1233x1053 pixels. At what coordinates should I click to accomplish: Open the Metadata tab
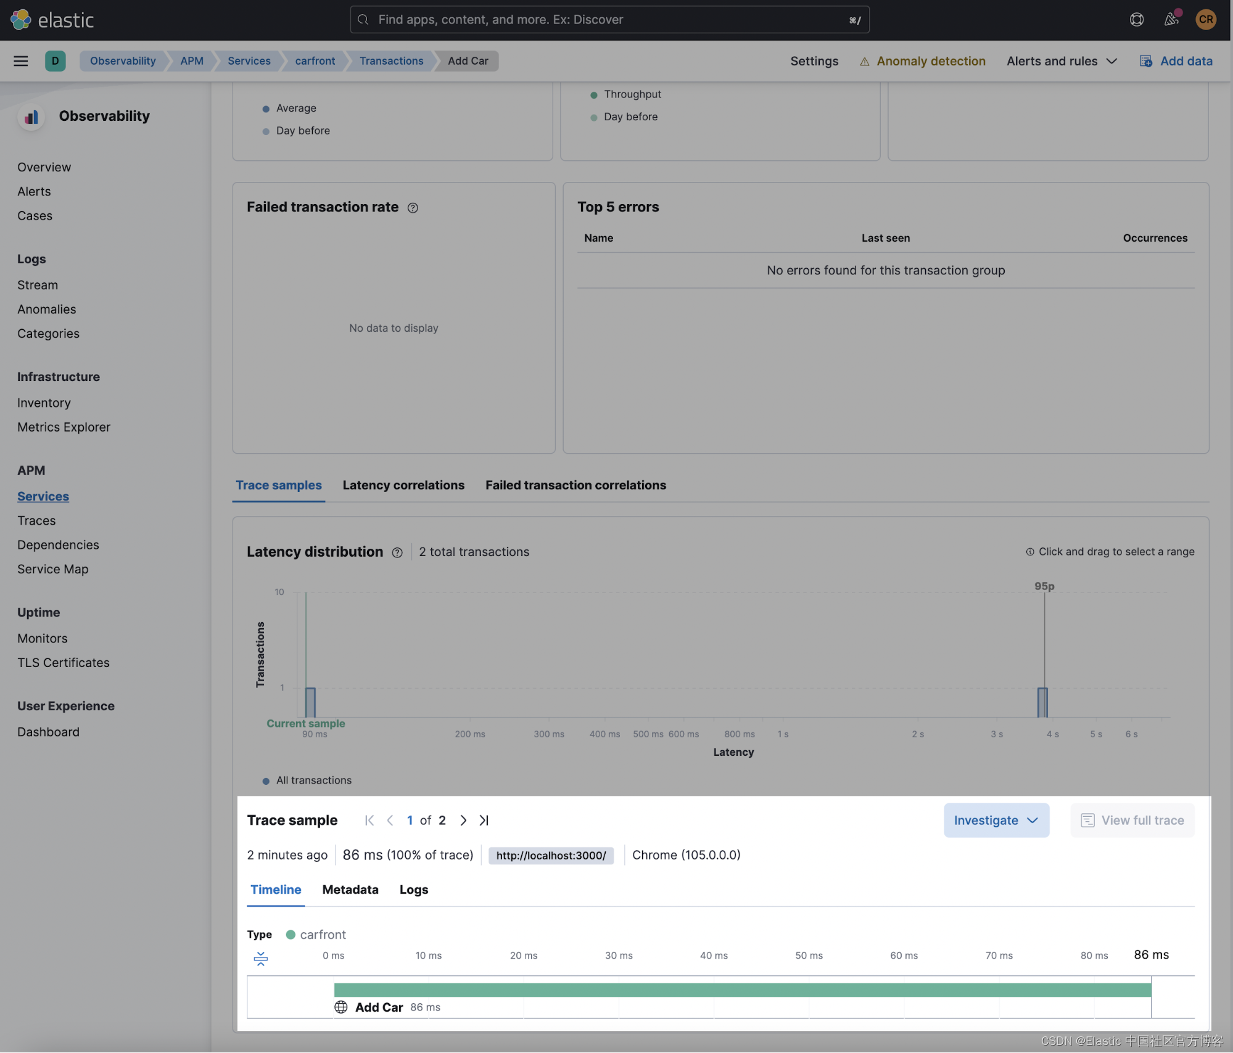coord(350,890)
